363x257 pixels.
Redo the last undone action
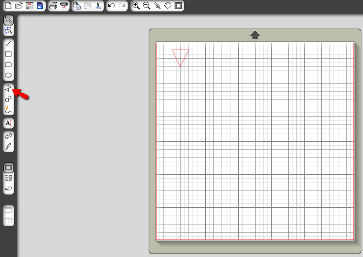[122, 6]
